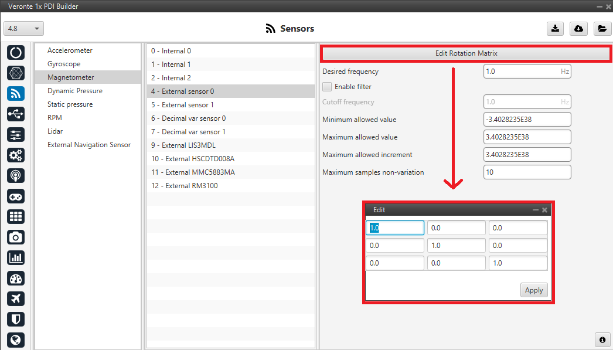The width and height of the screenshot is (613, 350).
Task: Select Static pressure sensor category
Action: coord(87,104)
